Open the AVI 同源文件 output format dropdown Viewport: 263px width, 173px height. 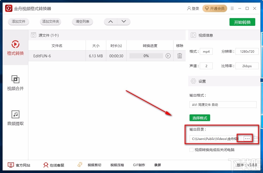pyautogui.click(x=223, y=105)
